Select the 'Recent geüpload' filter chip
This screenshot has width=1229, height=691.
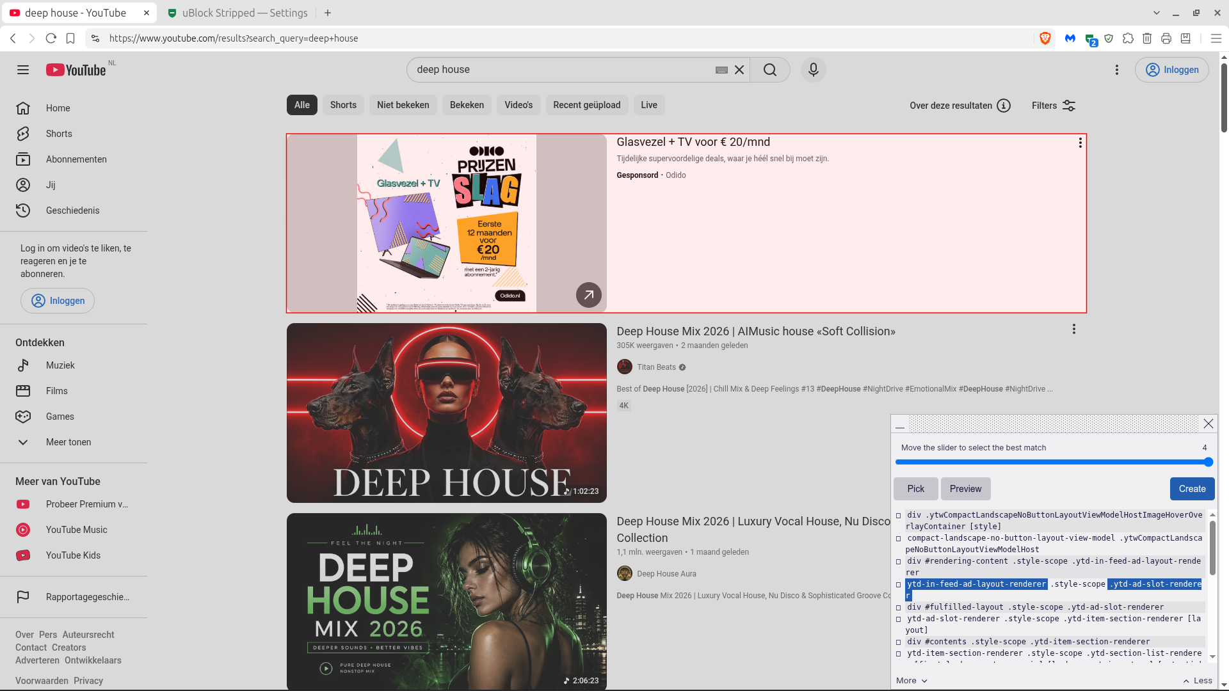pos(587,105)
